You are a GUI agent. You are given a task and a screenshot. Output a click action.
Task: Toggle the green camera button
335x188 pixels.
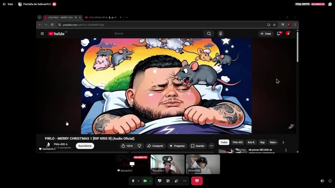[x=145, y=181]
